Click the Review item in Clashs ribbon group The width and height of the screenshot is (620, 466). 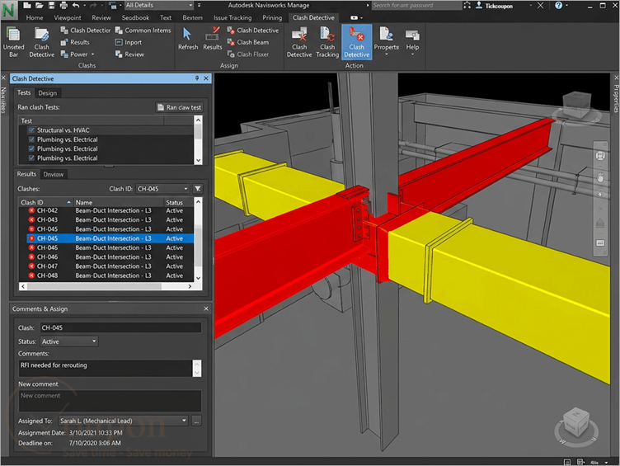[129, 54]
